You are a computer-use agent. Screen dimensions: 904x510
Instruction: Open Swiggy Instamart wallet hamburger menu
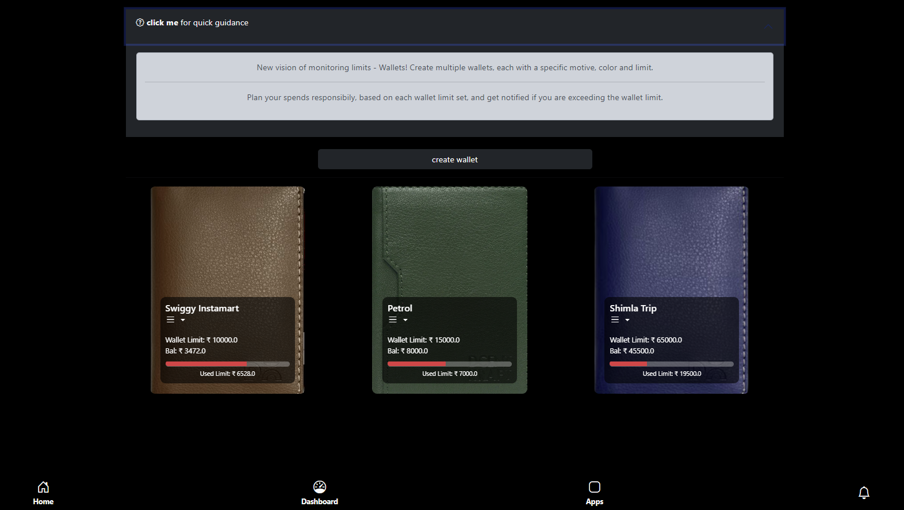(170, 320)
